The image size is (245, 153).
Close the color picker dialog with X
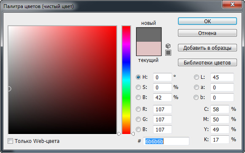[x=232, y=4]
